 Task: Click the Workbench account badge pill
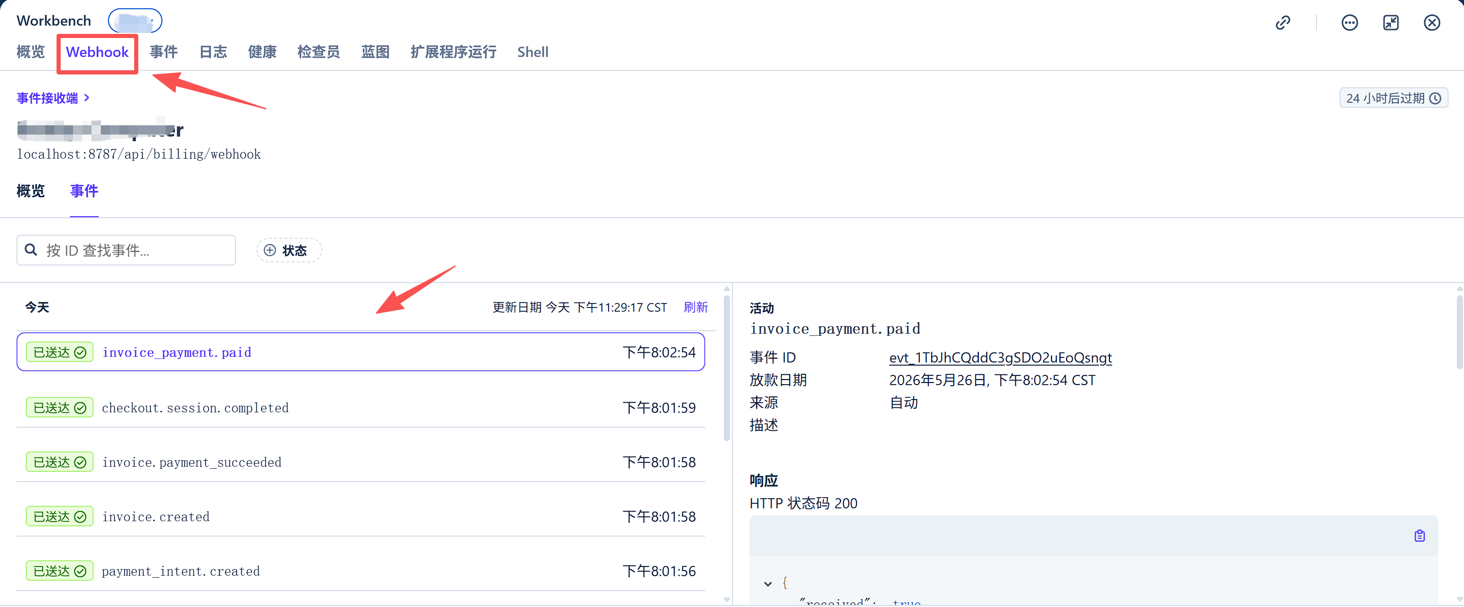(135, 21)
